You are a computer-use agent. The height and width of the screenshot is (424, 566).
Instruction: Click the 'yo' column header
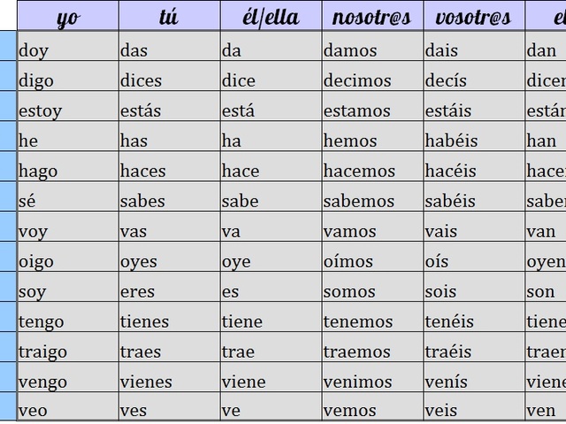click(x=68, y=16)
